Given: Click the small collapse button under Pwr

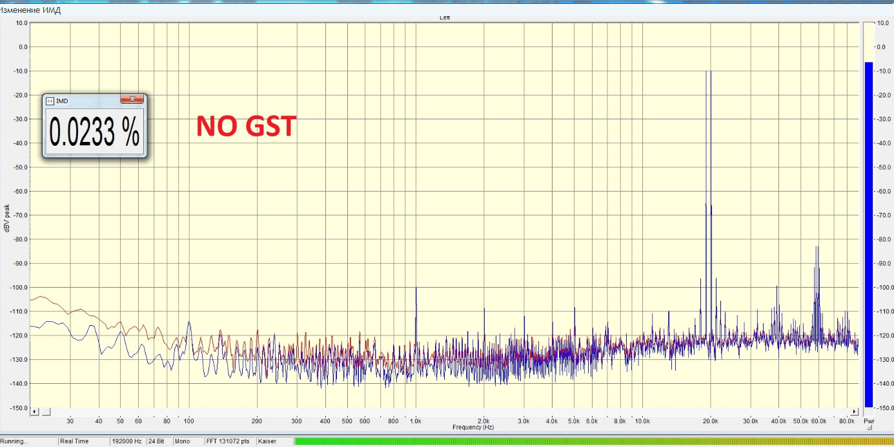Looking at the screenshot, I should pos(869,427).
